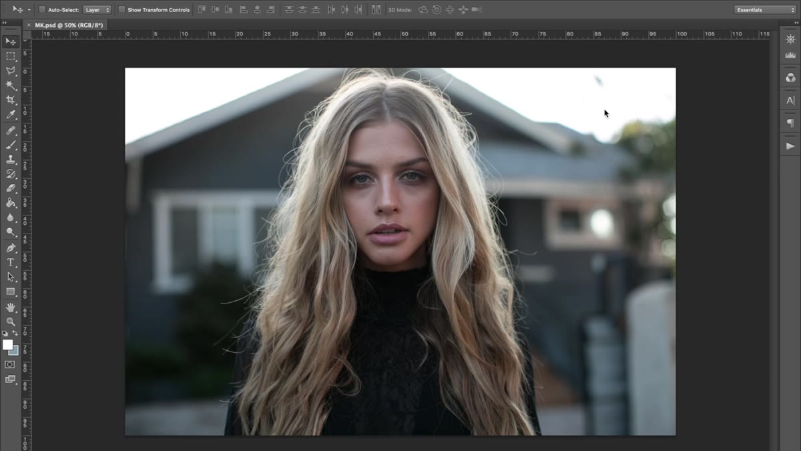
Task: Select the Crop tool
Action: [x=11, y=100]
